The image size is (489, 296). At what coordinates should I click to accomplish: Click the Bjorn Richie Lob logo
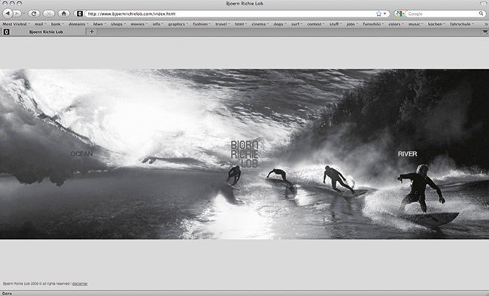[x=244, y=154]
